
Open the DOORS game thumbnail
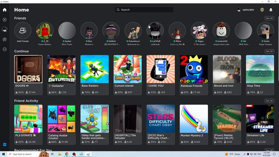[x=28, y=69]
